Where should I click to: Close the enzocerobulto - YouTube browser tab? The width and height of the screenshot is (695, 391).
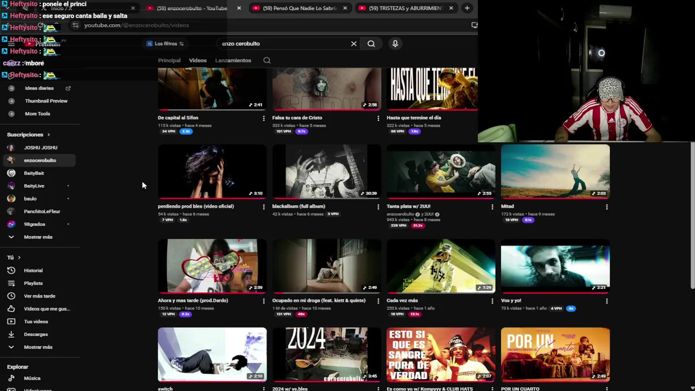pos(239,8)
